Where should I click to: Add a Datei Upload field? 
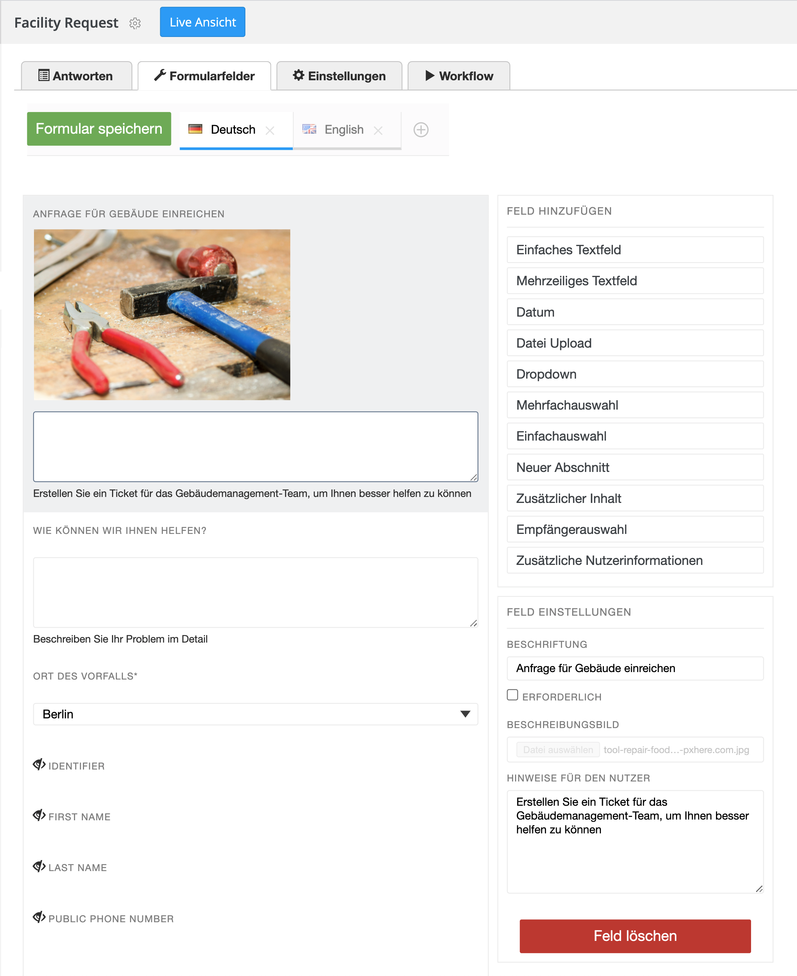[x=635, y=343]
